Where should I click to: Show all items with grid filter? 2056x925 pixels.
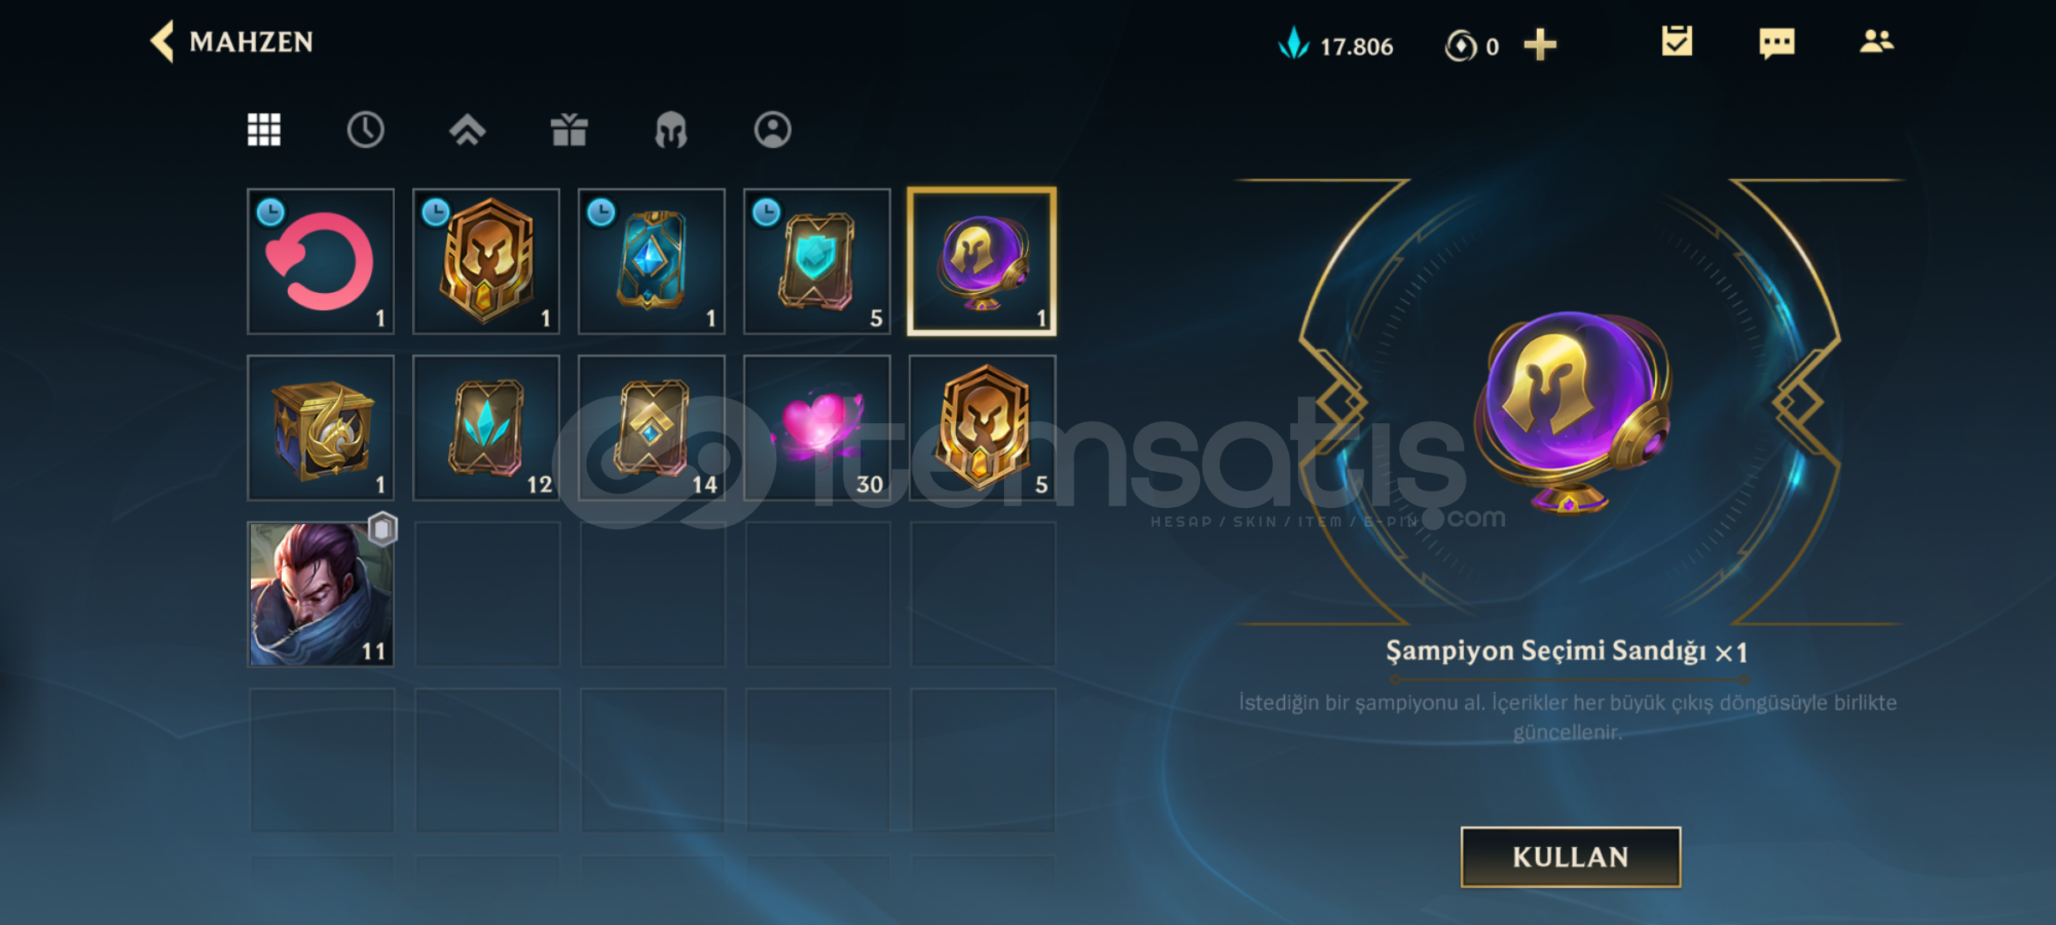264,129
